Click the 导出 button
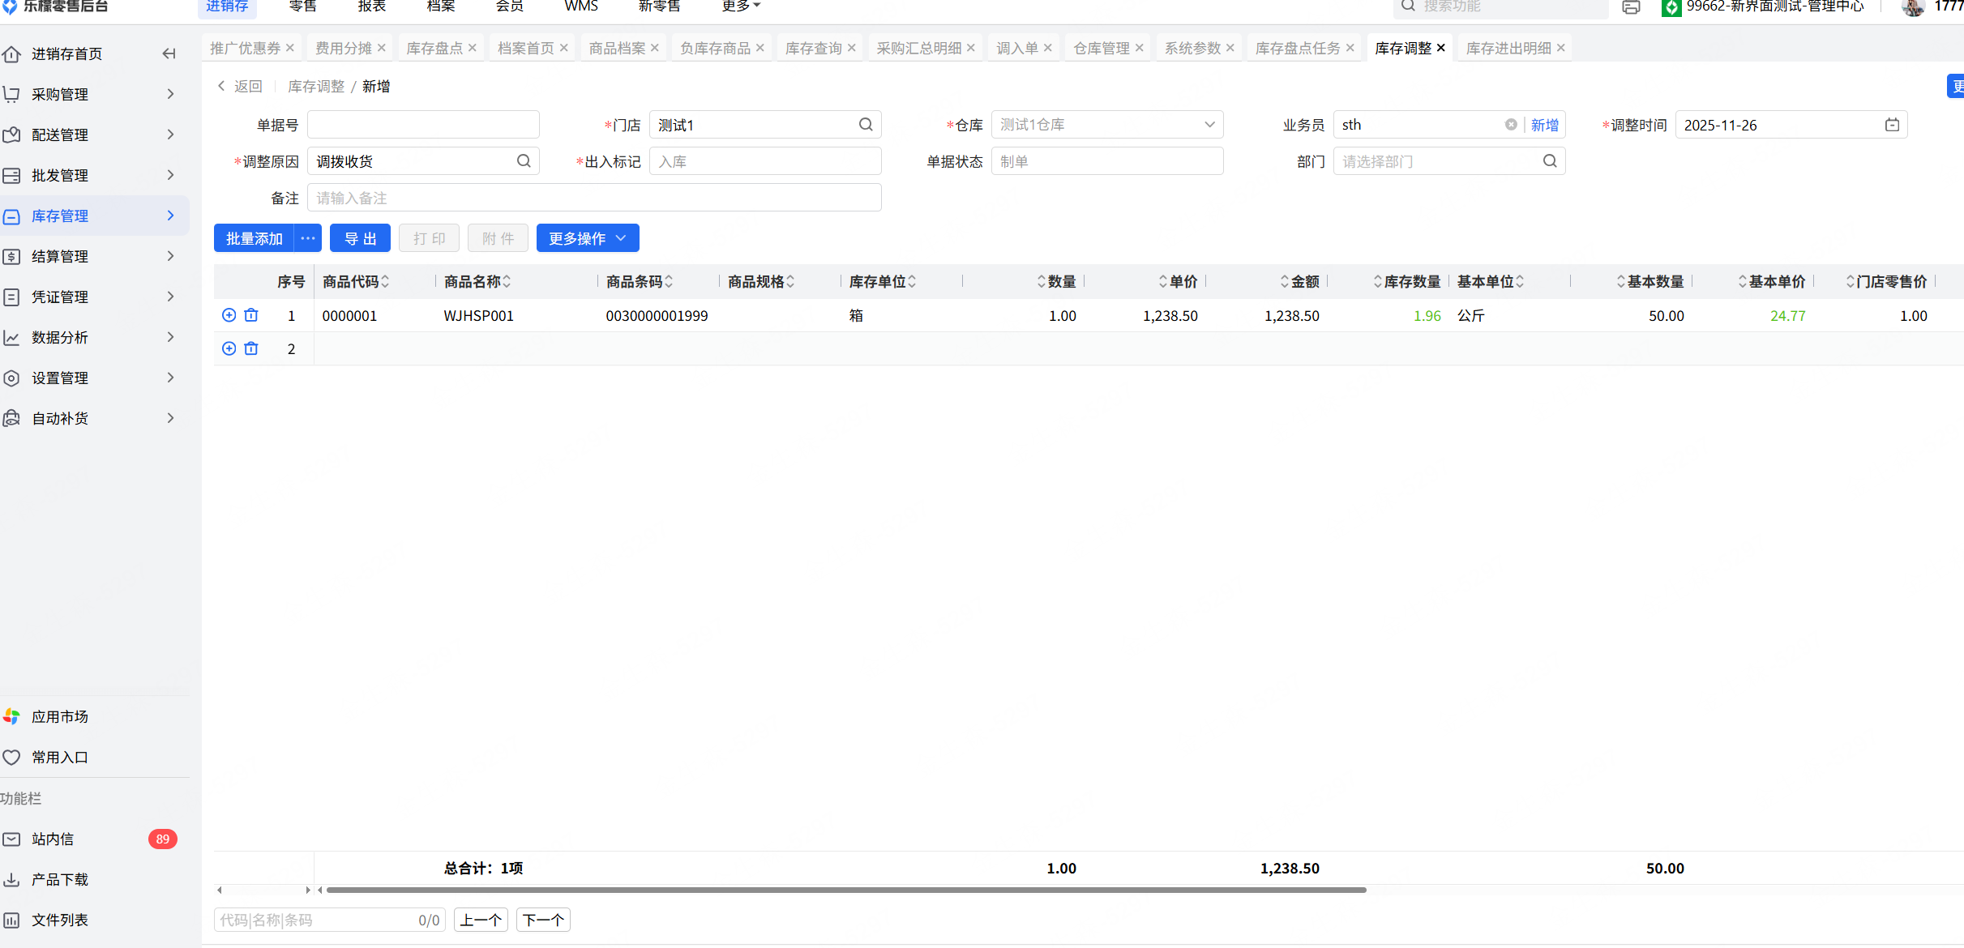Image resolution: width=1964 pixels, height=948 pixels. coord(360,238)
